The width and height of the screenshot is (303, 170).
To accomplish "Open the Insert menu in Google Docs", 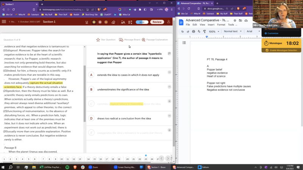I will pyautogui.click(x=211, y=25).
